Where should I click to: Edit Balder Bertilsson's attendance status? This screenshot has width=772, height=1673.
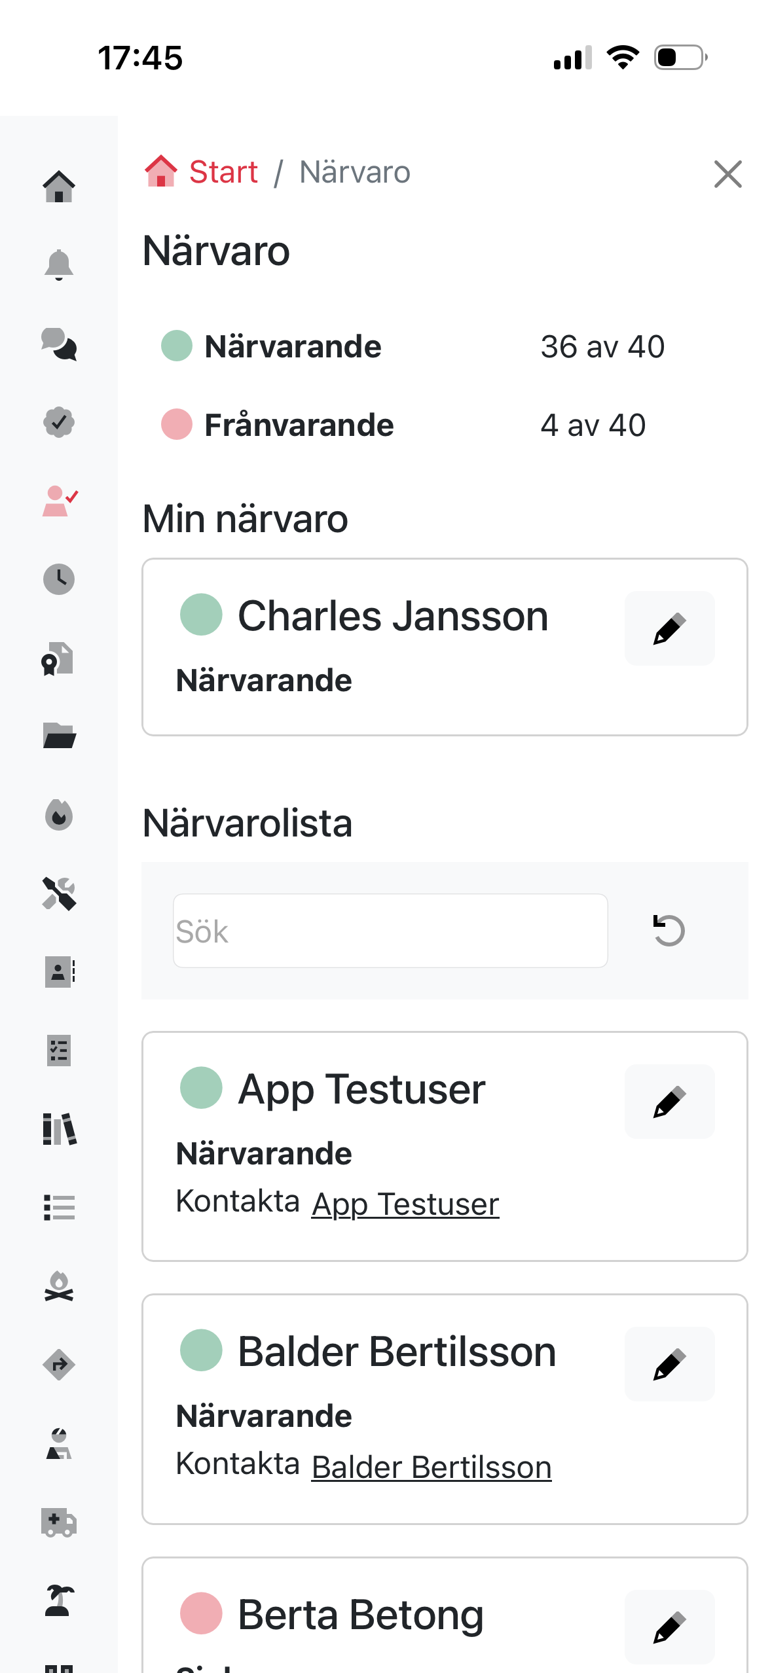pyautogui.click(x=669, y=1364)
